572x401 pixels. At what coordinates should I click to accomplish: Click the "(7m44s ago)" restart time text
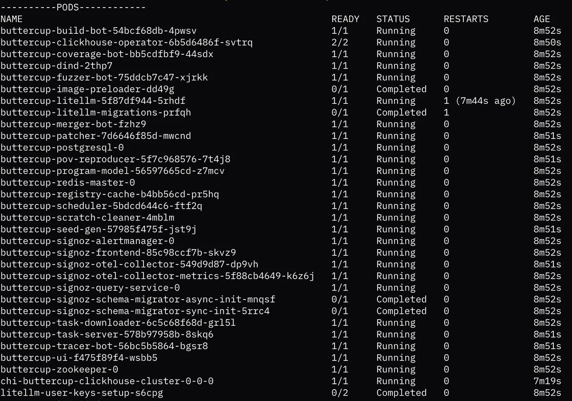(485, 101)
